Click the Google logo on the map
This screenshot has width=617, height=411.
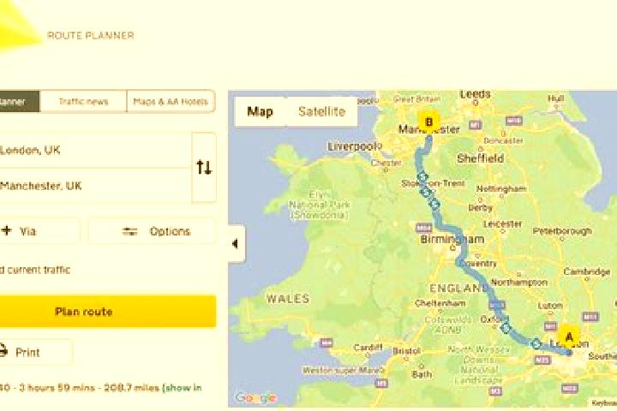[255, 398]
